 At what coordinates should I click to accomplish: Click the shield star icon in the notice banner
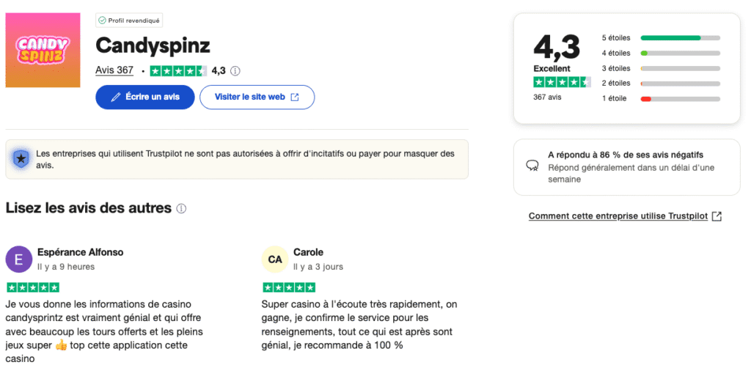(22, 157)
